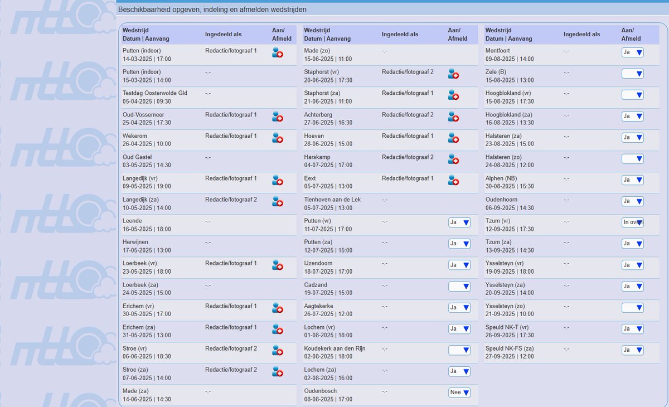Image resolution: width=669 pixels, height=407 pixels.
Task: Click the sign-off icon for Staphorst (vr)
Action: point(454,74)
